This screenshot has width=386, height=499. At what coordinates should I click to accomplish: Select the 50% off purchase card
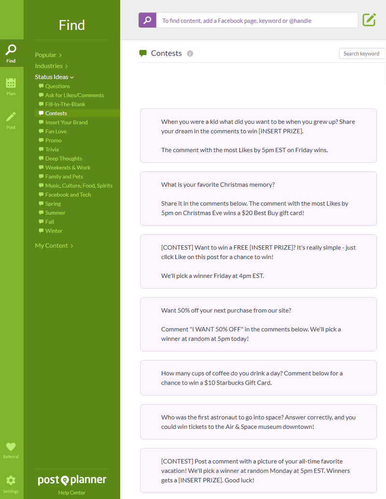(259, 324)
